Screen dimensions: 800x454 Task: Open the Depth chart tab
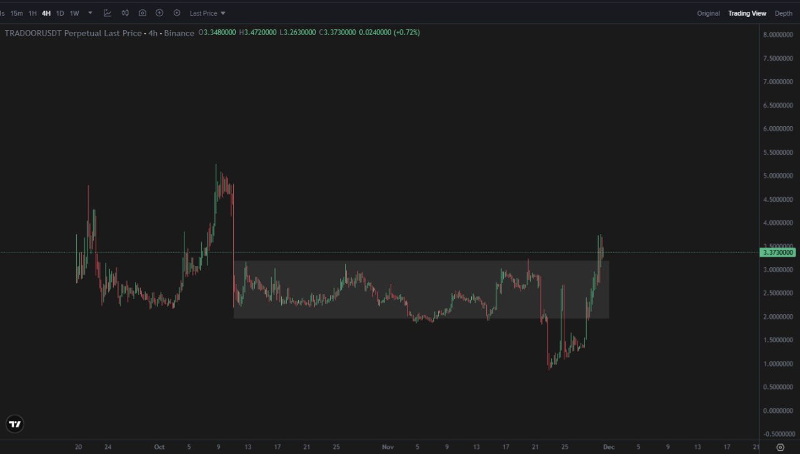click(x=783, y=13)
